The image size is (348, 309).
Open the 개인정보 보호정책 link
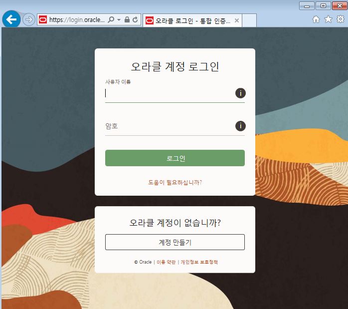199,262
